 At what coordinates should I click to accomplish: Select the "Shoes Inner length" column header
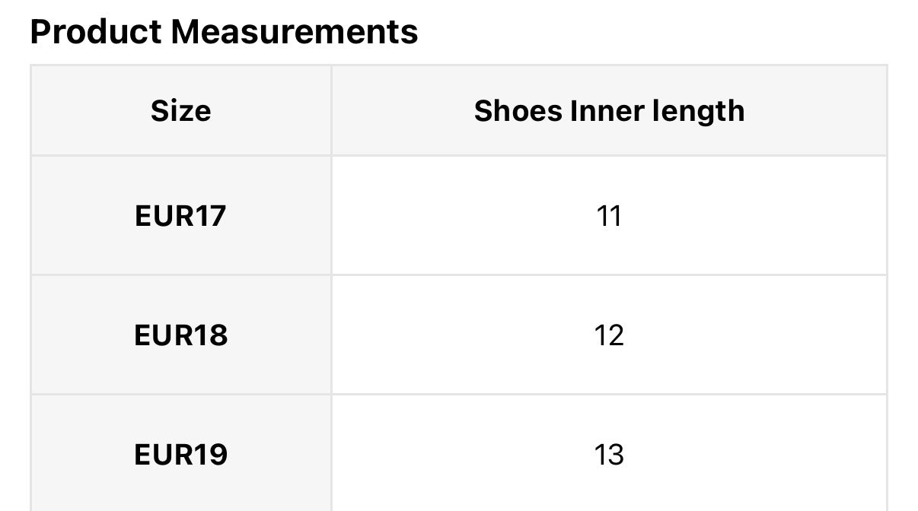click(x=609, y=111)
